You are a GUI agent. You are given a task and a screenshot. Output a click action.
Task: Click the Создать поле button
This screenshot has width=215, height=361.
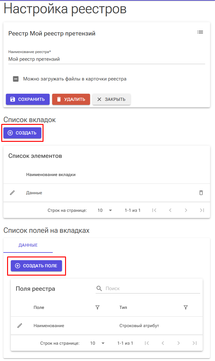(x=36, y=266)
